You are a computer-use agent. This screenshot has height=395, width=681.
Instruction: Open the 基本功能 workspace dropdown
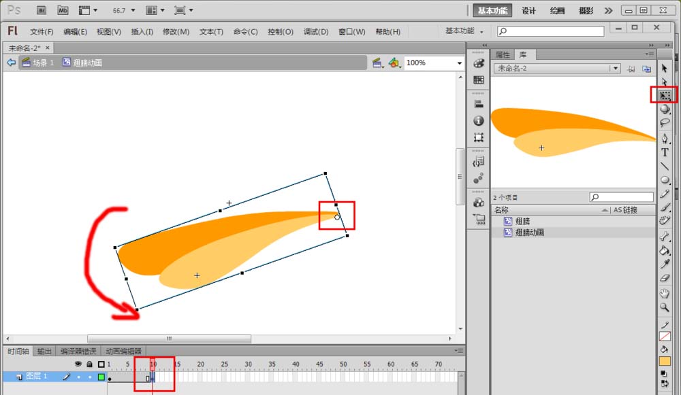tap(464, 31)
